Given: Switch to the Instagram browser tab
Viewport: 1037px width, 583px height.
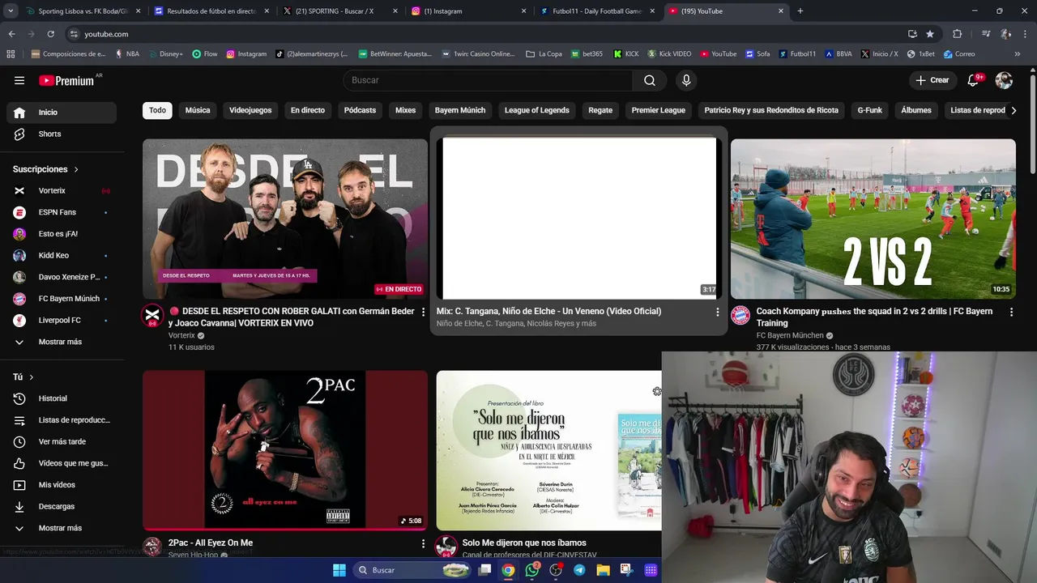Looking at the screenshot, I should click(470, 11).
